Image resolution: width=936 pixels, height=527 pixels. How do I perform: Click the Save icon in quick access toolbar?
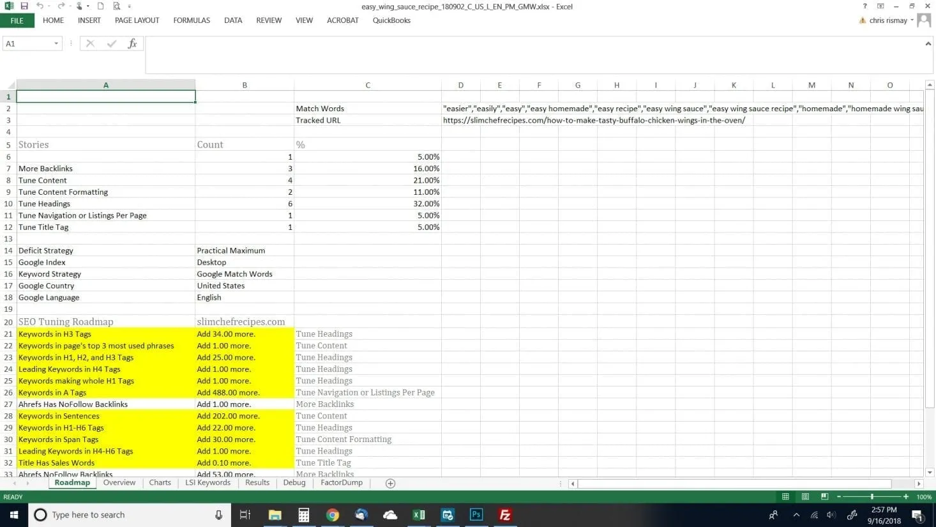24,6
